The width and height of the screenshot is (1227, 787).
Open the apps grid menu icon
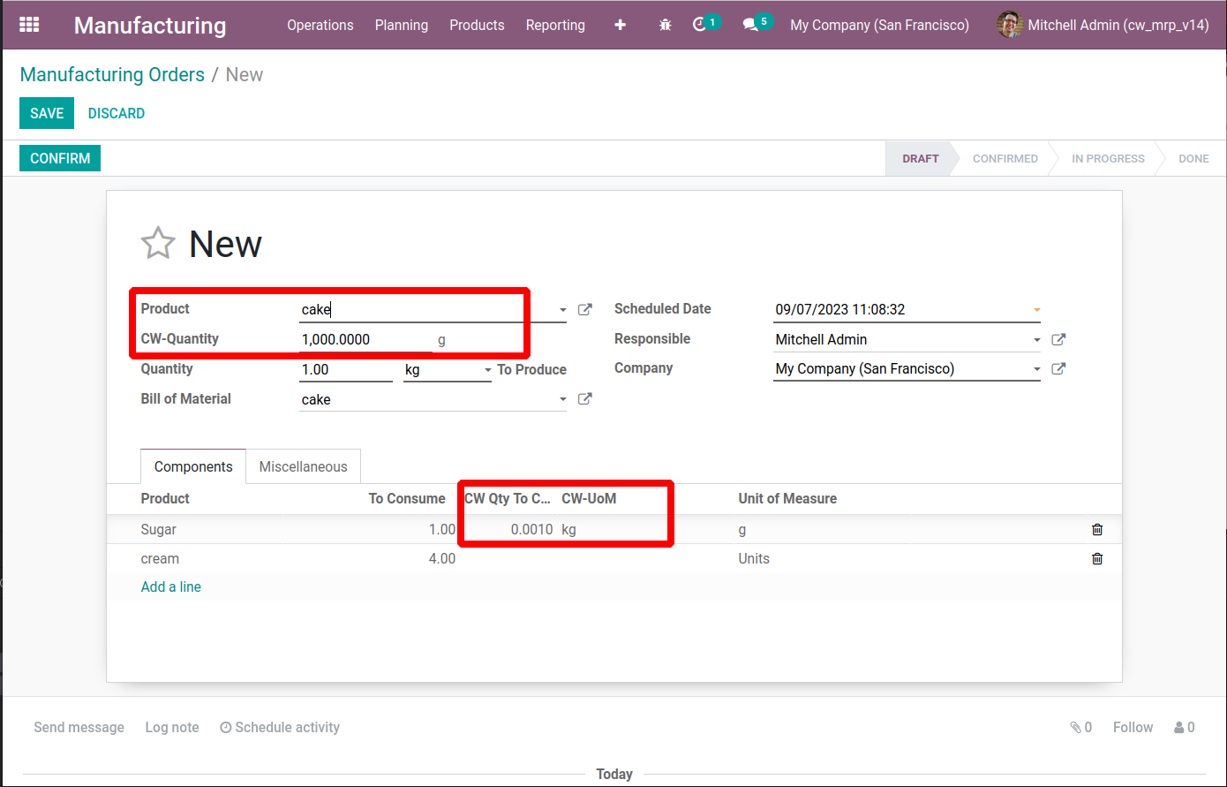pos(29,25)
